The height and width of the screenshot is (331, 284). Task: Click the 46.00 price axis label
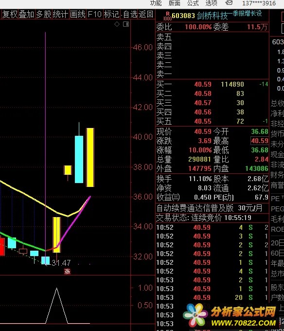click(143, 48)
